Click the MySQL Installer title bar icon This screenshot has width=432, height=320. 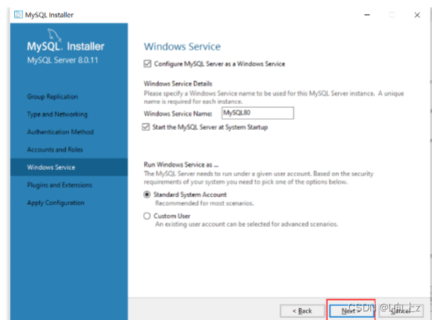[x=18, y=14]
